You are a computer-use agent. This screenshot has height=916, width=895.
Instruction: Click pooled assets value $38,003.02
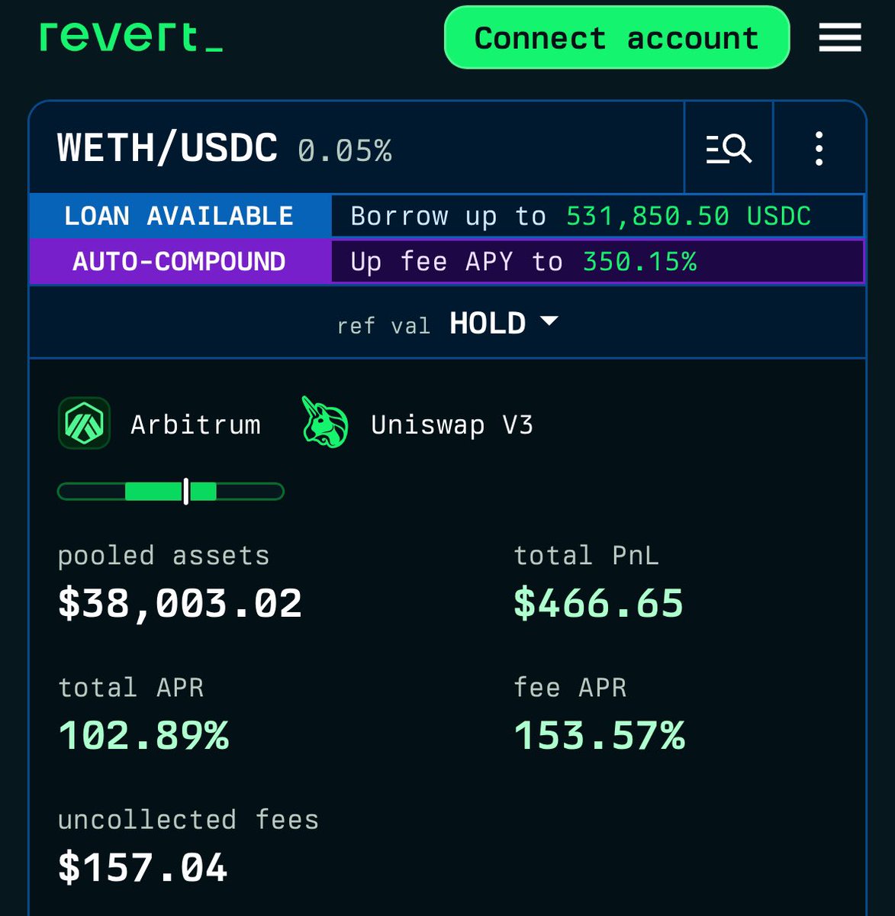click(180, 604)
